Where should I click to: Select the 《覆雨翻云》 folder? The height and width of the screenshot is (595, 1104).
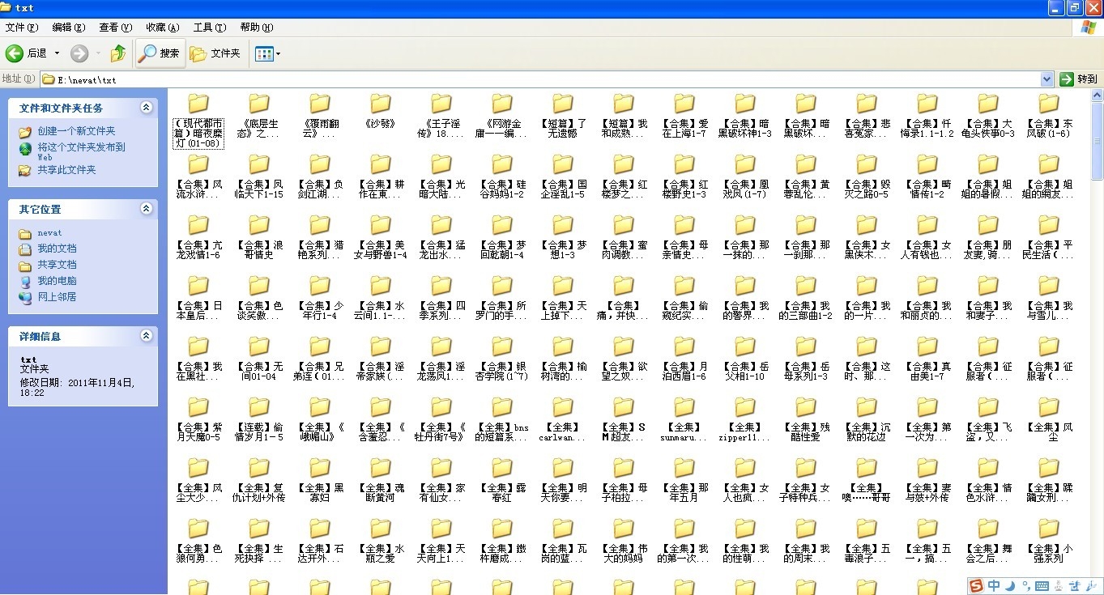[x=320, y=115]
